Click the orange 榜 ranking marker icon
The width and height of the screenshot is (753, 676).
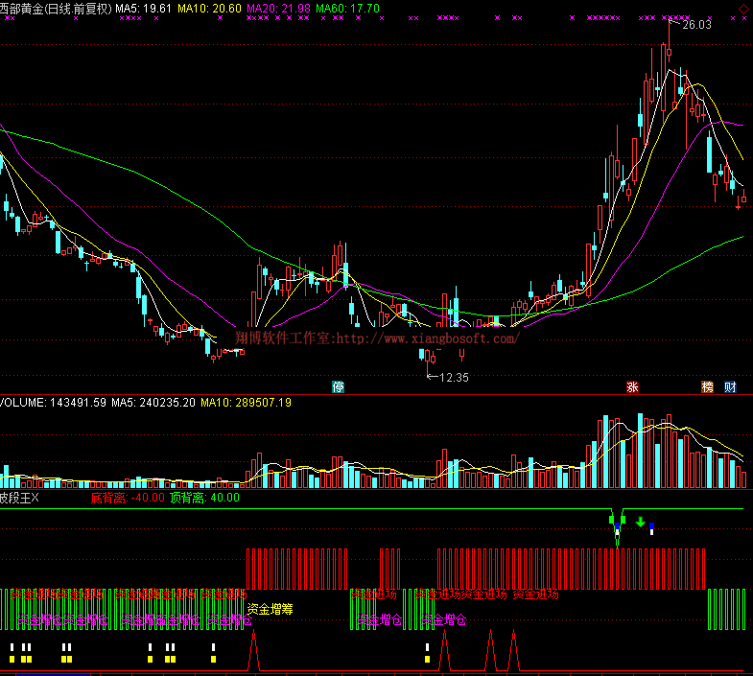(707, 387)
